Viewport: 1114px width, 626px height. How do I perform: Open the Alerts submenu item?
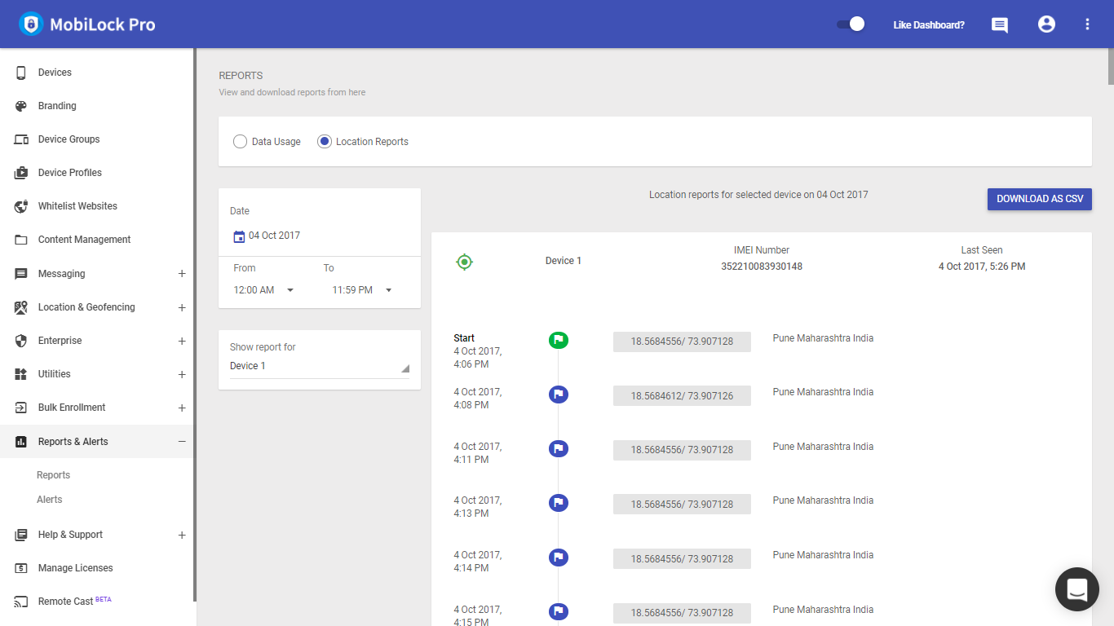pos(49,500)
